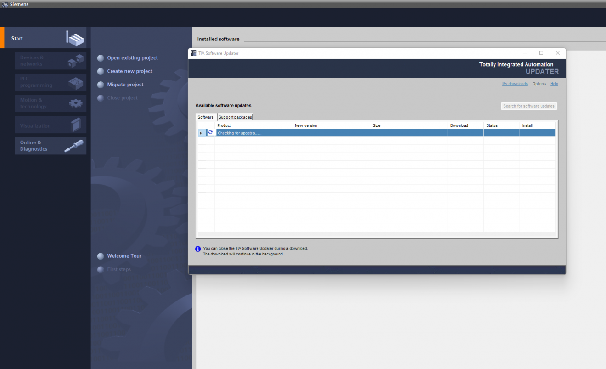Open the Updater Help link
Screen dimensions: 606x369
tap(554, 84)
